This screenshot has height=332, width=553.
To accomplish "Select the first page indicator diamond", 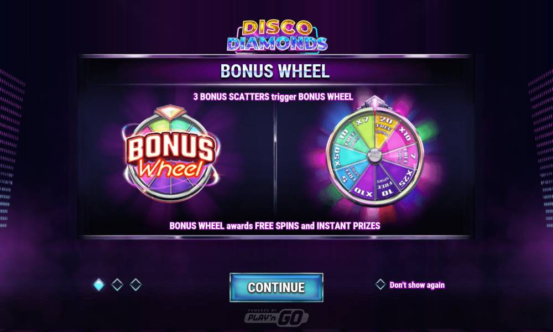I will [99, 284].
